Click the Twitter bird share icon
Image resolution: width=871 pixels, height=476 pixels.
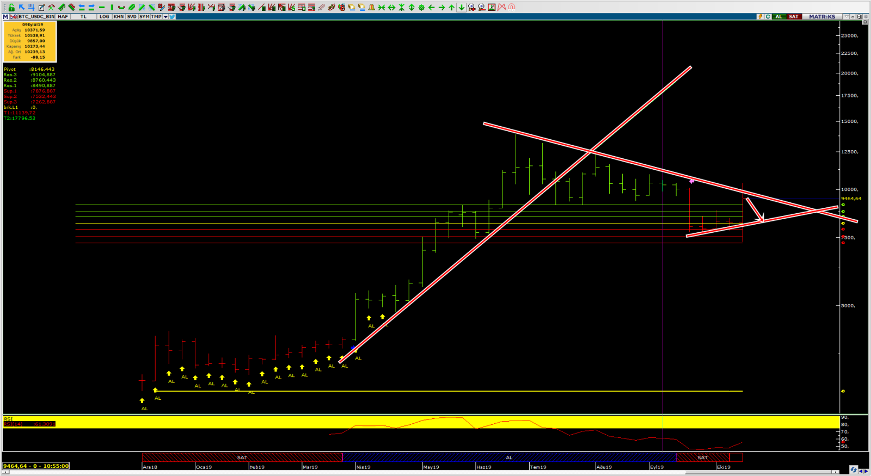pyautogui.click(x=172, y=17)
